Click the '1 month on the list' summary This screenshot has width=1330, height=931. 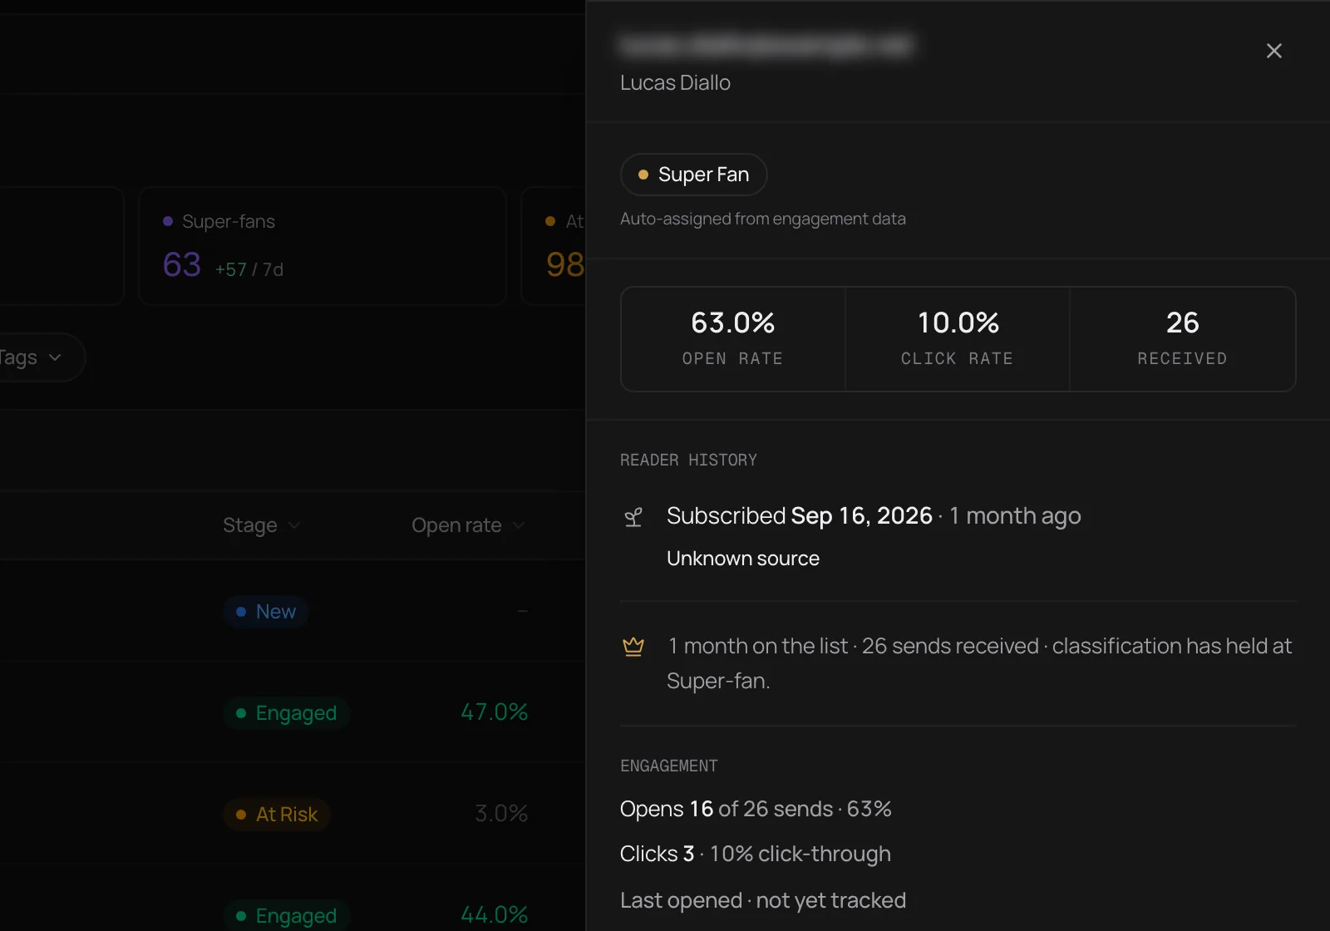tap(979, 663)
